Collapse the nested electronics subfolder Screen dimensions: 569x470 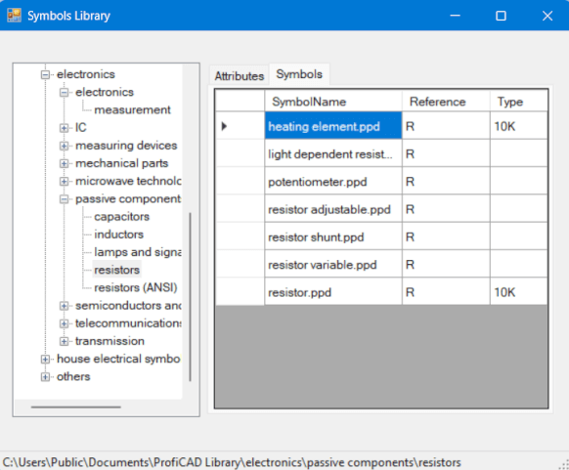coord(64,93)
